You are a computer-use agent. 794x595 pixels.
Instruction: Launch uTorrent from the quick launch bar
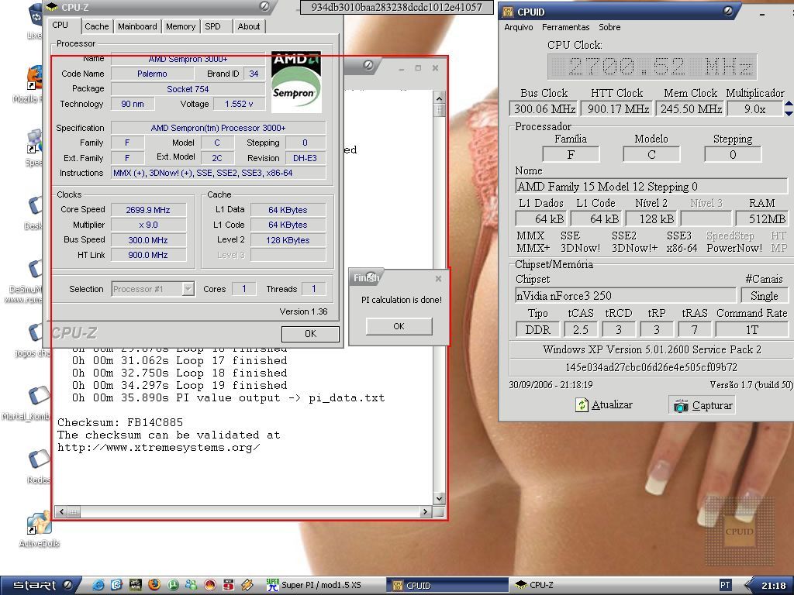pos(173,586)
